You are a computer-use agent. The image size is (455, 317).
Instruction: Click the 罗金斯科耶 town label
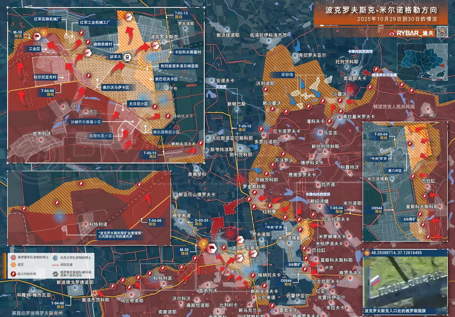pyautogui.click(x=254, y=187)
